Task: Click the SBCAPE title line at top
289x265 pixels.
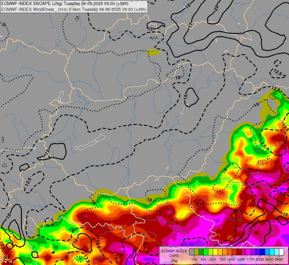Action: click(65, 4)
